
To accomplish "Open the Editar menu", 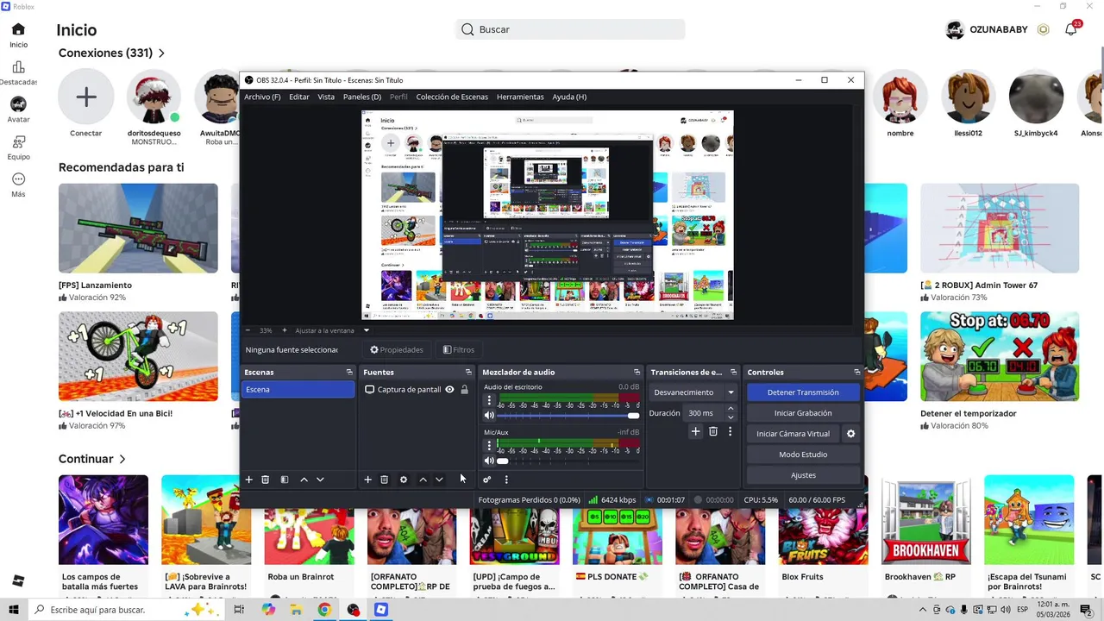I will click(299, 97).
